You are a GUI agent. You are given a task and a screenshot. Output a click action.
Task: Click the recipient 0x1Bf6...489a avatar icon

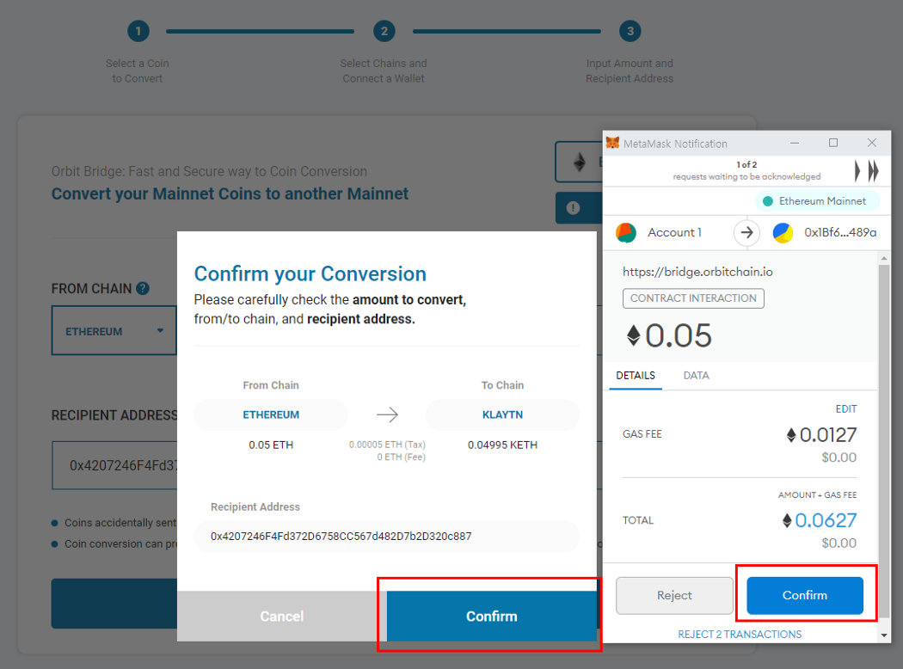[x=783, y=232]
